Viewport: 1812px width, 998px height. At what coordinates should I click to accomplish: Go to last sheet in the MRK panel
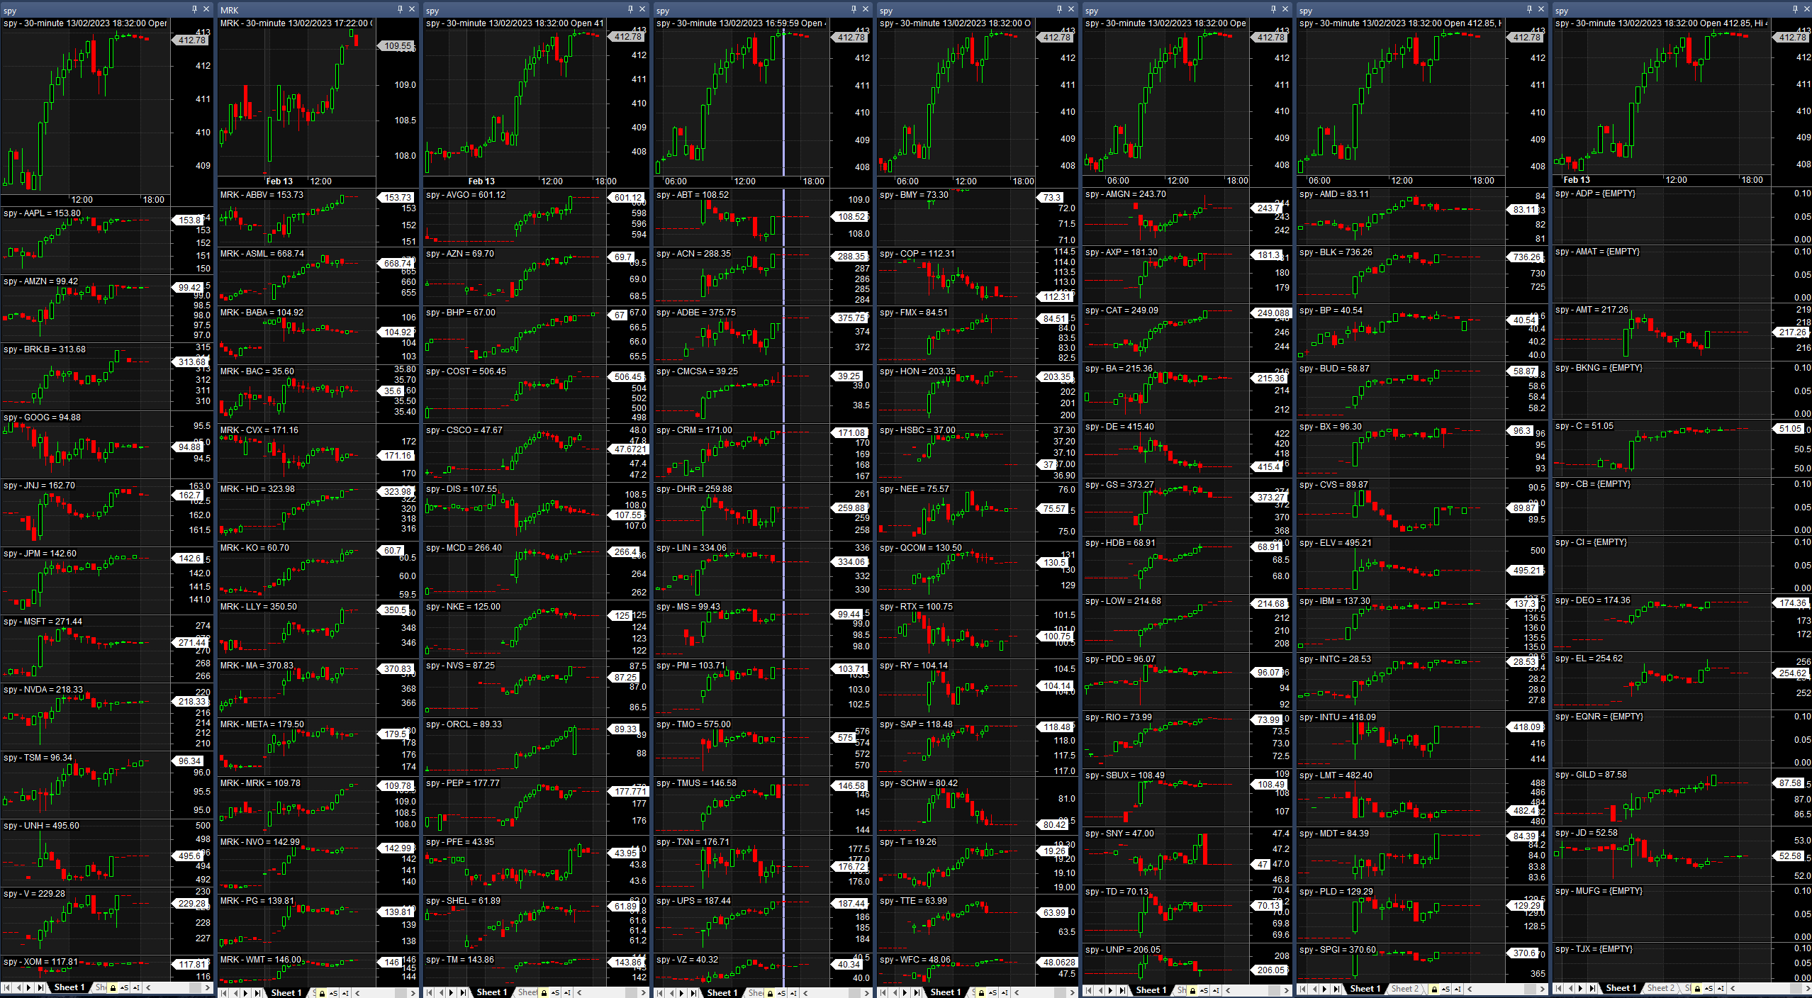258,992
